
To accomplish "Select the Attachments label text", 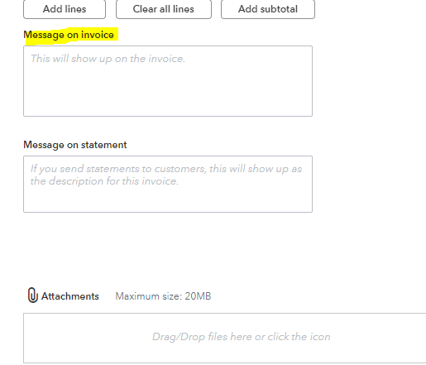I will [x=70, y=296].
